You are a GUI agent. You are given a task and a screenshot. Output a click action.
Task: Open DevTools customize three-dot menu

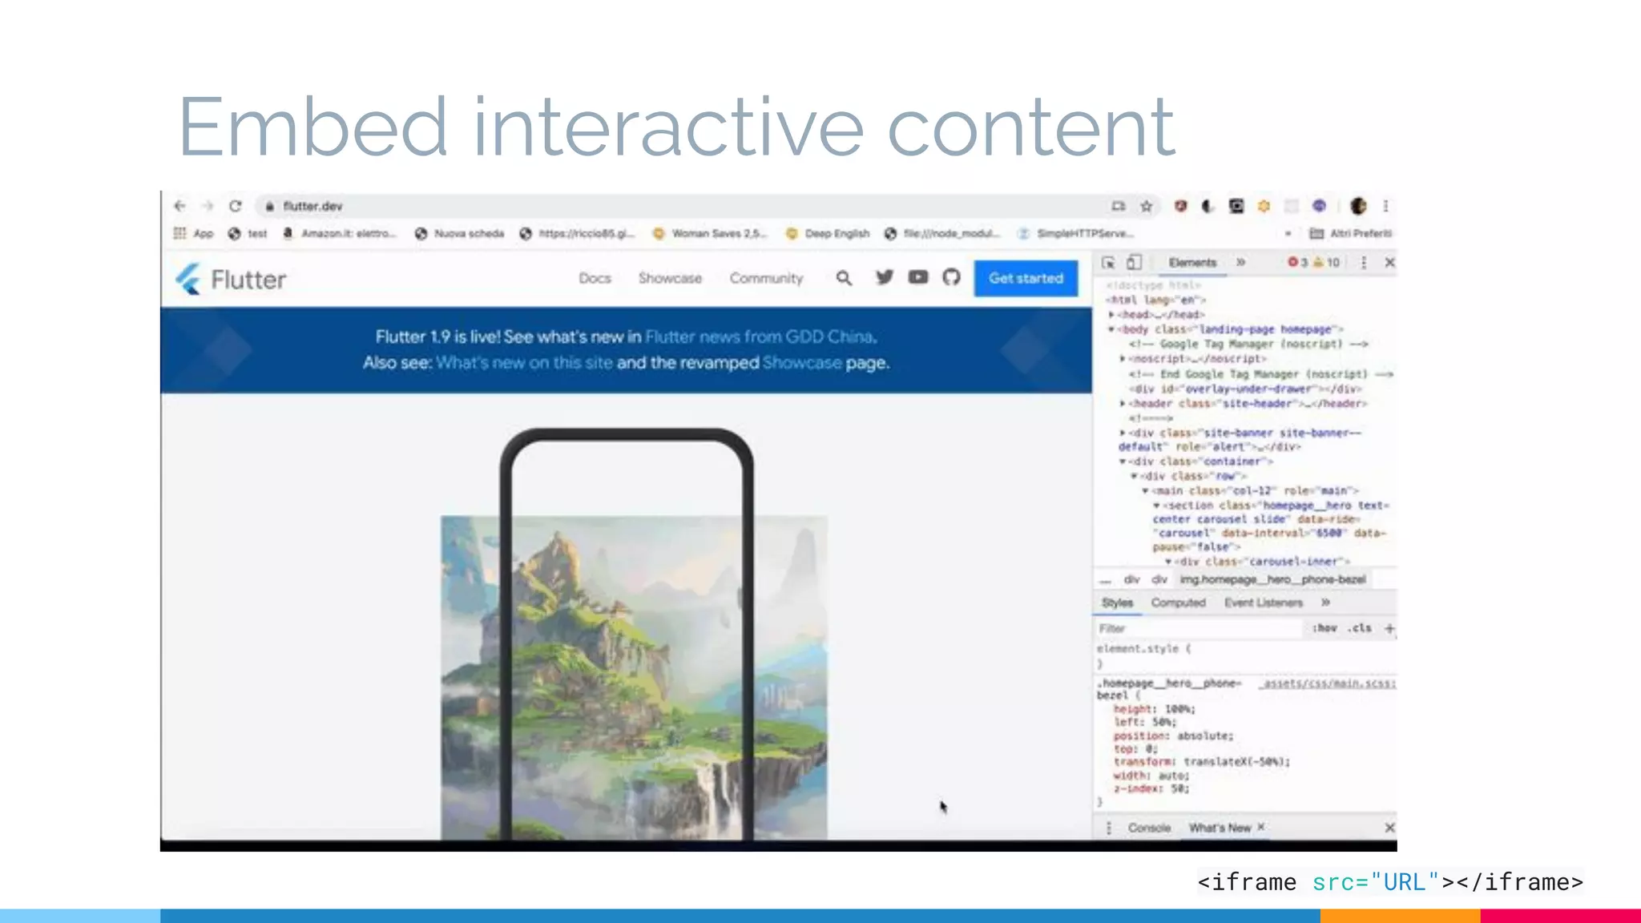tap(1364, 262)
